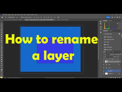122x92 pixels.
Task: Select the Crop tool
Action: click(2, 30)
